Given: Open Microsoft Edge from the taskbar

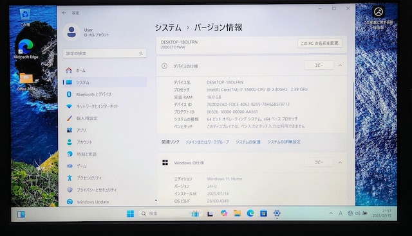Looking at the screenshot, I should pos(250,214).
